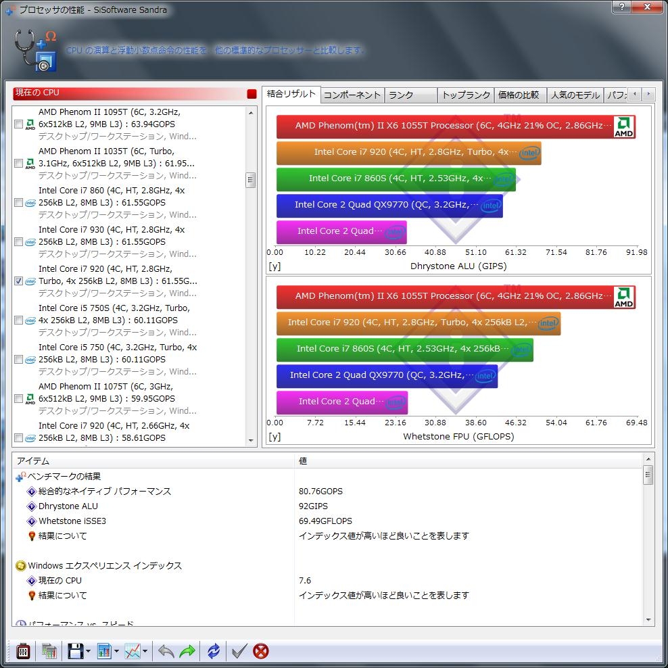
Task: Check the Intel Core i7 930 checkbox
Action: (x=18, y=241)
